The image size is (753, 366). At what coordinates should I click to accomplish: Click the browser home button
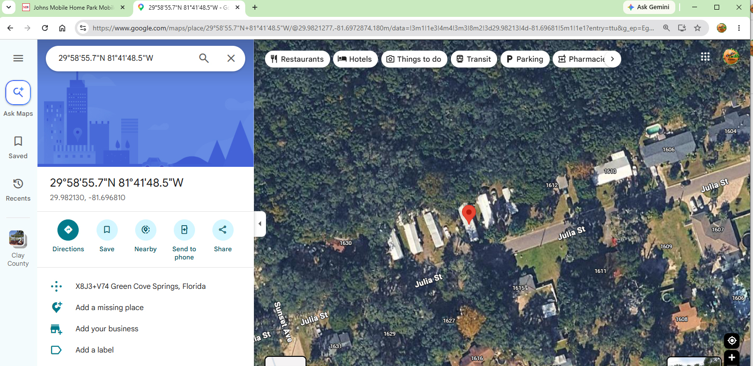coord(62,28)
